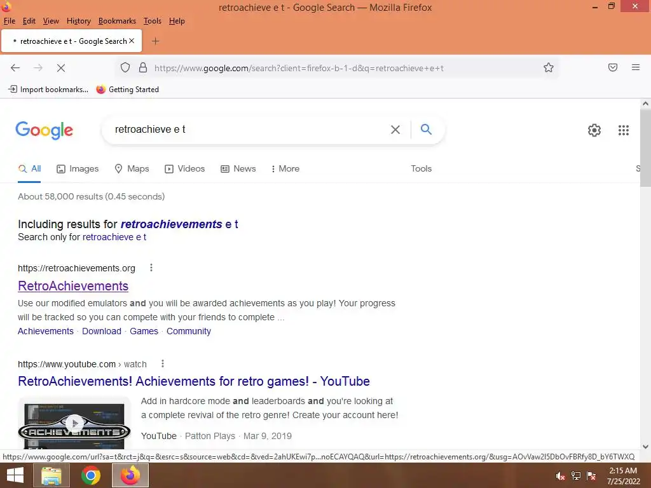Open options for retroachievements.org result
This screenshot has height=488, width=651.
pos(151,268)
